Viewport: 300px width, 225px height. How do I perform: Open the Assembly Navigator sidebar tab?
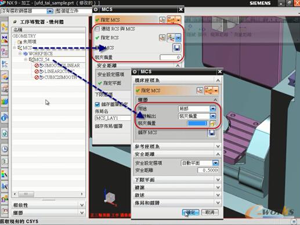pos(4,27)
